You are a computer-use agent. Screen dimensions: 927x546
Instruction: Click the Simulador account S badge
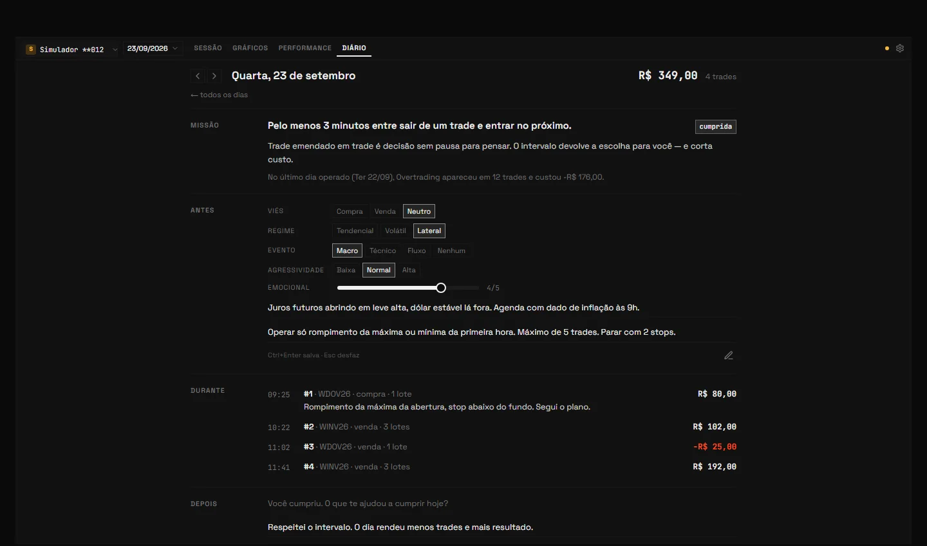(31, 49)
